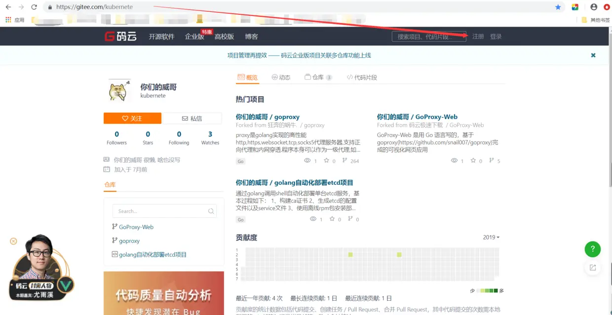This screenshot has height=315, width=612.
Task: Click the Stars count
Action: tap(148, 134)
